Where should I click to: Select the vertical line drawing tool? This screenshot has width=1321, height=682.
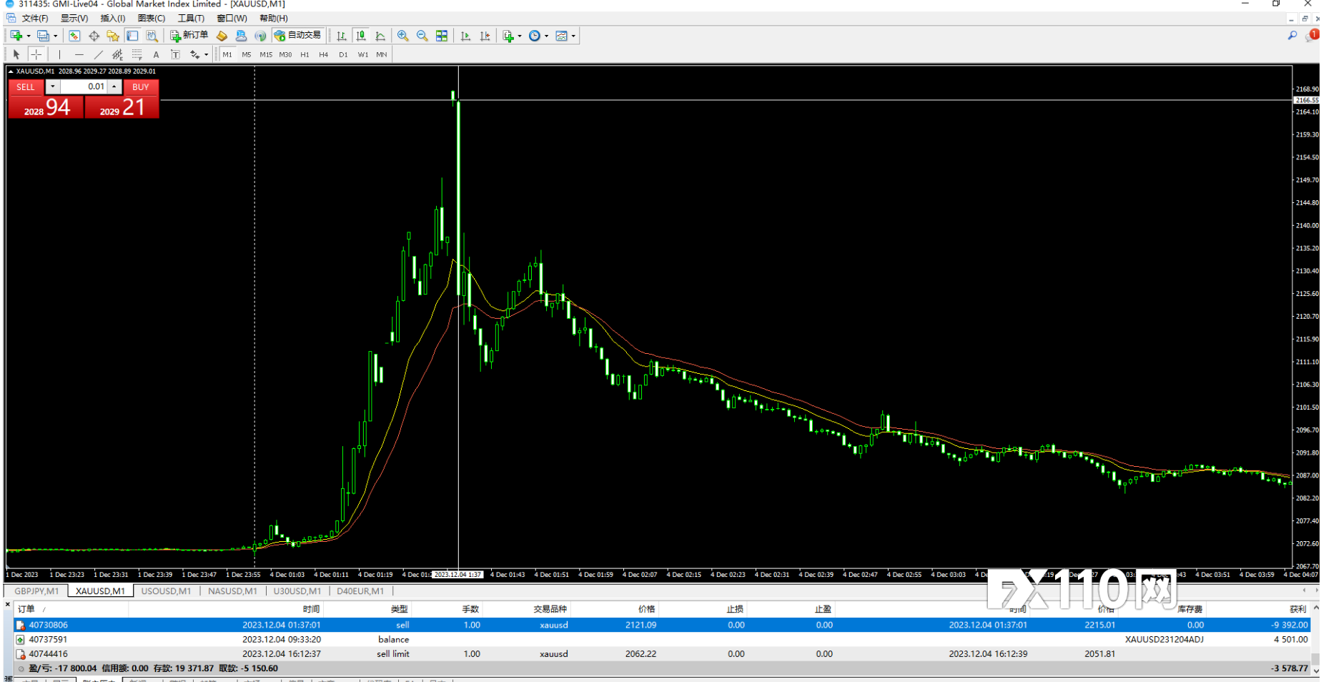pos(59,54)
